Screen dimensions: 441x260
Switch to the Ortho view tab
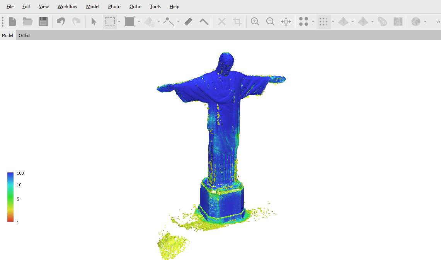click(x=24, y=35)
